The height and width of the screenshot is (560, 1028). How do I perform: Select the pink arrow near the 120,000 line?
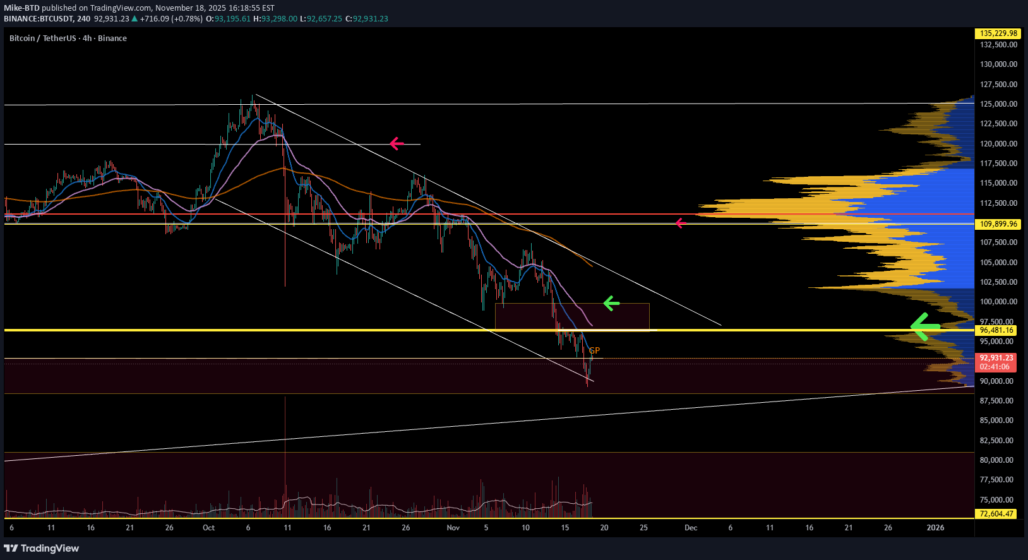(x=397, y=144)
